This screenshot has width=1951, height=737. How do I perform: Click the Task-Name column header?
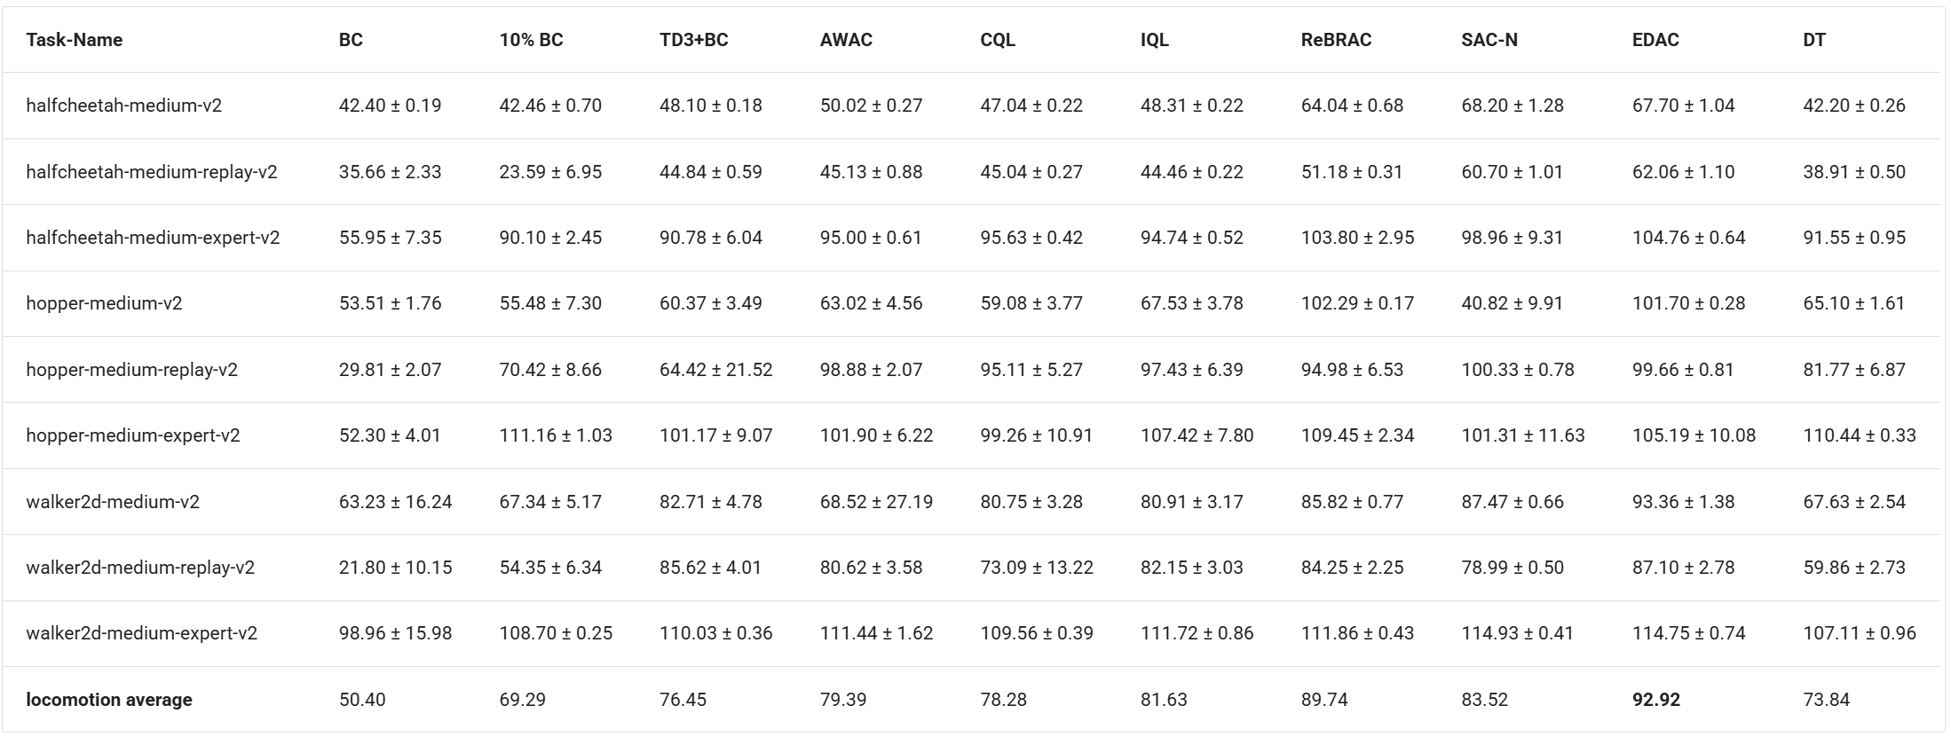tap(75, 40)
